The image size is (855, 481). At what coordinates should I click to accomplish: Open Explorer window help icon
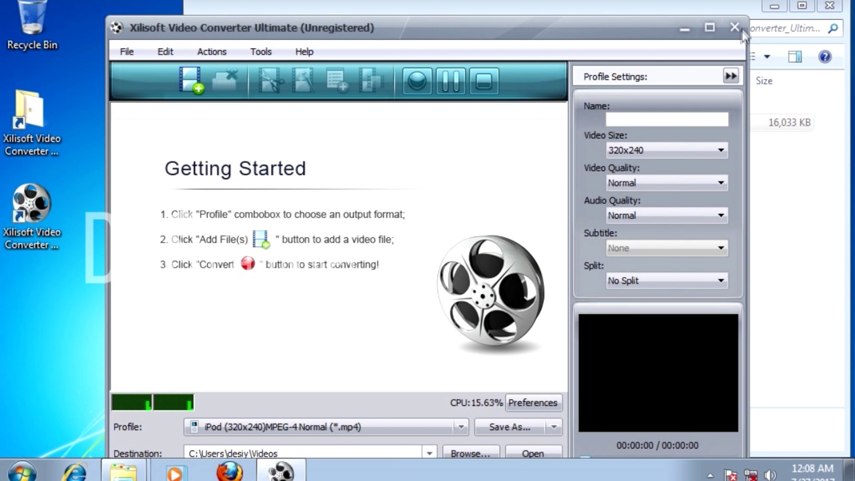825,57
